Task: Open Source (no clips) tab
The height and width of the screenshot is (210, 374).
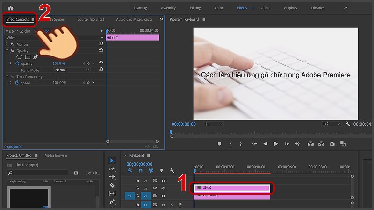Action: coord(91,19)
